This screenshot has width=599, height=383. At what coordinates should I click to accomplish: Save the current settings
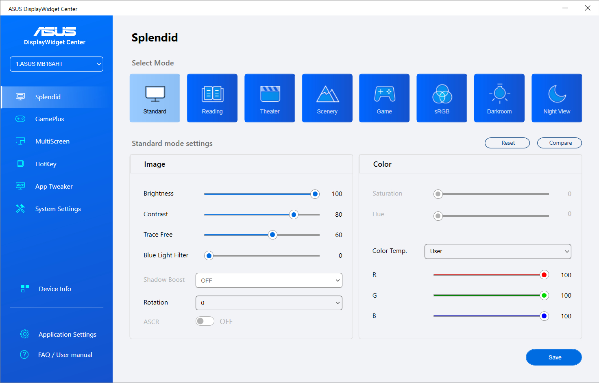pyautogui.click(x=554, y=357)
